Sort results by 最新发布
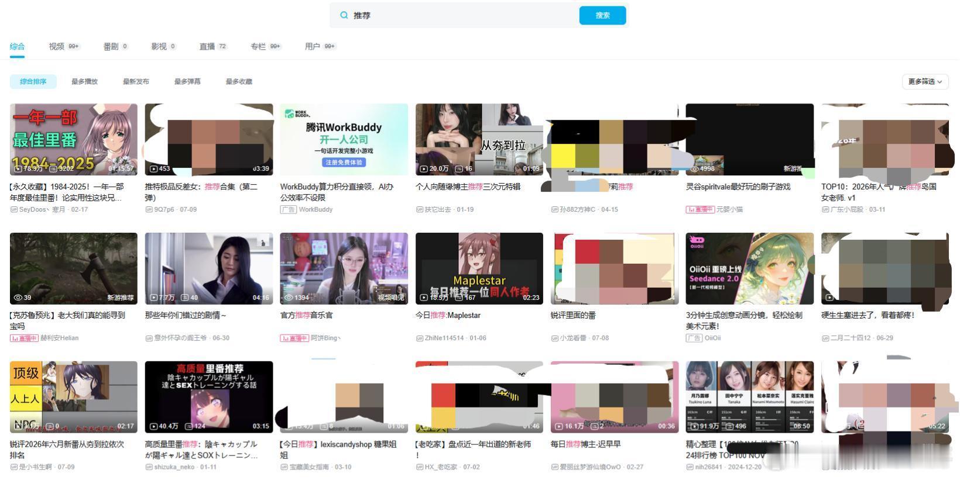Screen dimensions: 960x480 [x=136, y=82]
